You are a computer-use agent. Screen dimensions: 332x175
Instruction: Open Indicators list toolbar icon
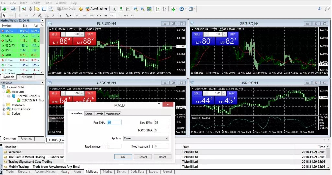173,9
